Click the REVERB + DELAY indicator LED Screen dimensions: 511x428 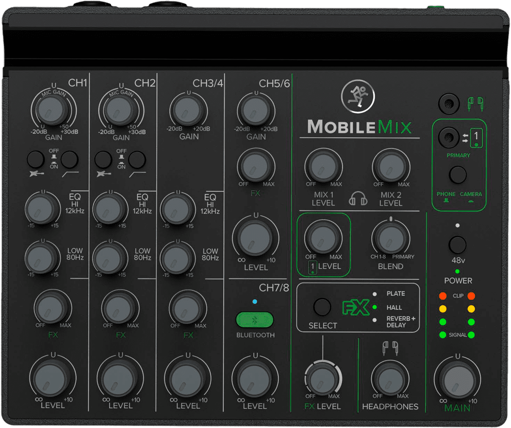(374, 320)
